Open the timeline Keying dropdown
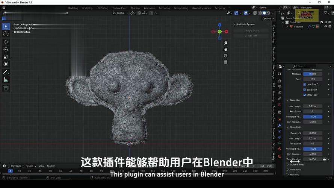 point(31,166)
